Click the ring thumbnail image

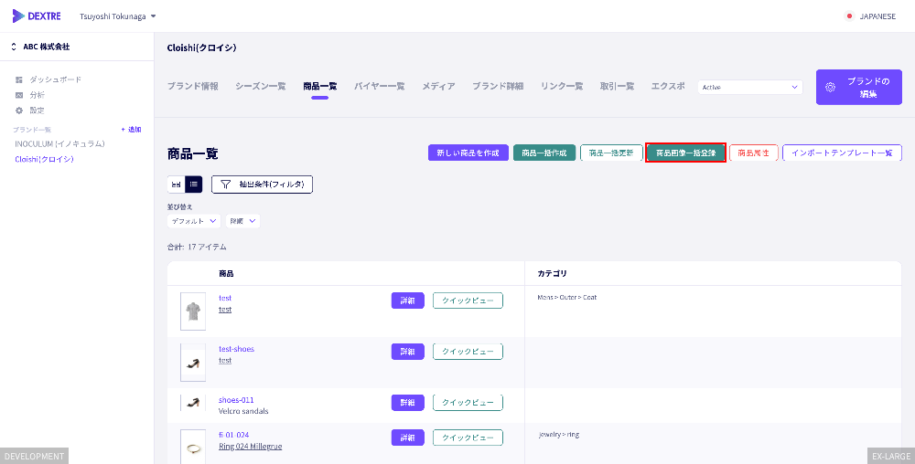pos(193,447)
